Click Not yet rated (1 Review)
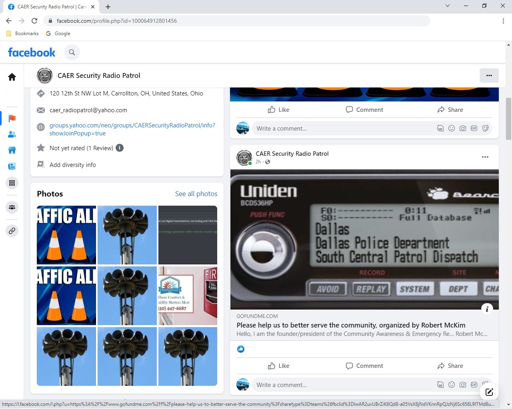 (81, 148)
